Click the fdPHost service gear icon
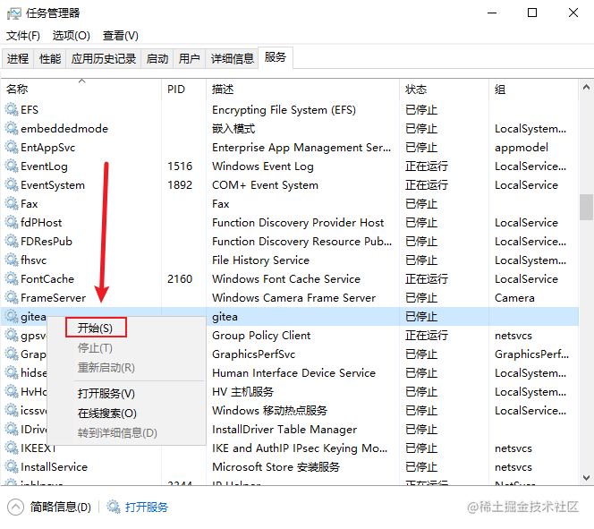This screenshot has height=529, width=594. point(12,223)
